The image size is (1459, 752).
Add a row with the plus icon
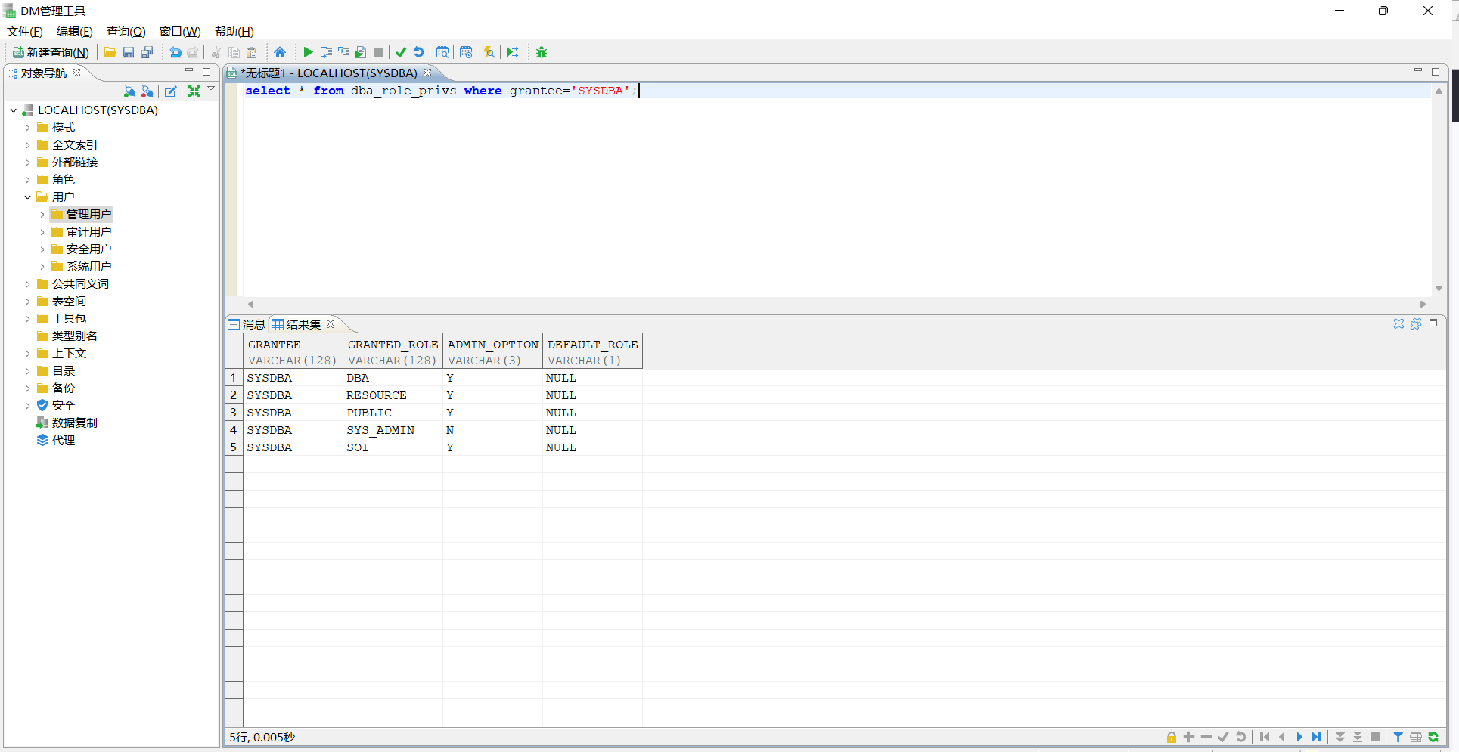(1189, 737)
